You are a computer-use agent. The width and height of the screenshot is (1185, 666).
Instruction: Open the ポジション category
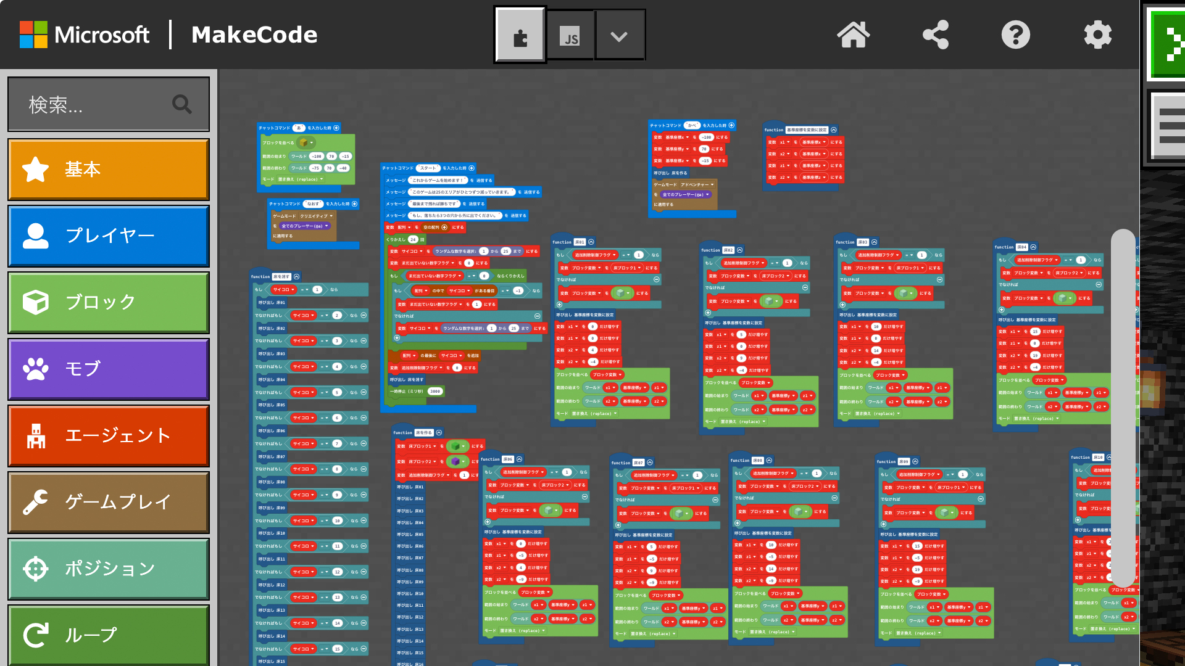(109, 569)
